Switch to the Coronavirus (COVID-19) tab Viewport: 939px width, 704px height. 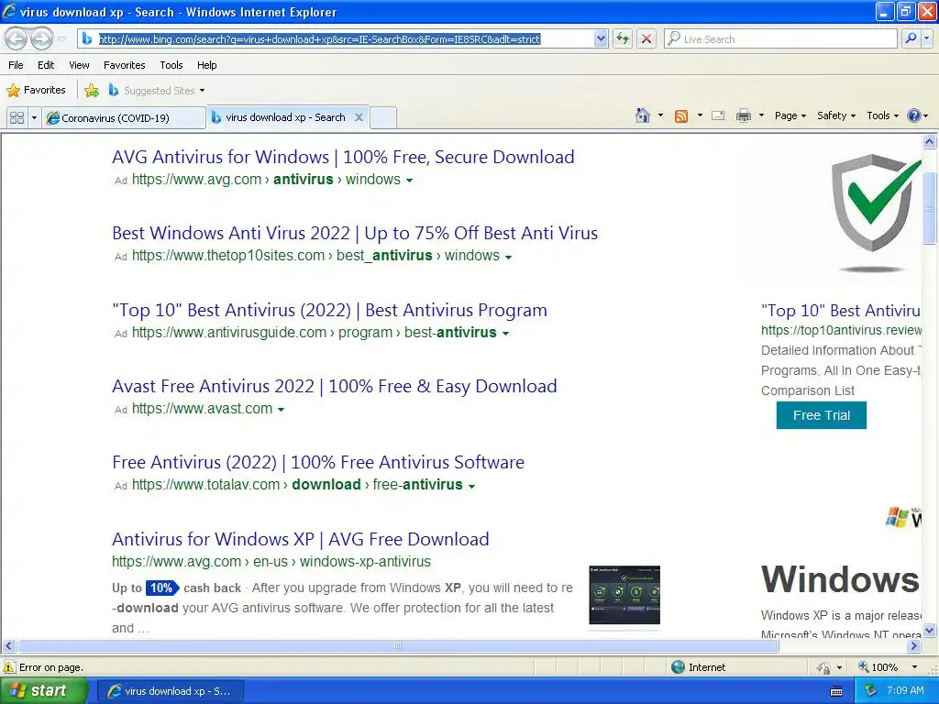coord(124,117)
